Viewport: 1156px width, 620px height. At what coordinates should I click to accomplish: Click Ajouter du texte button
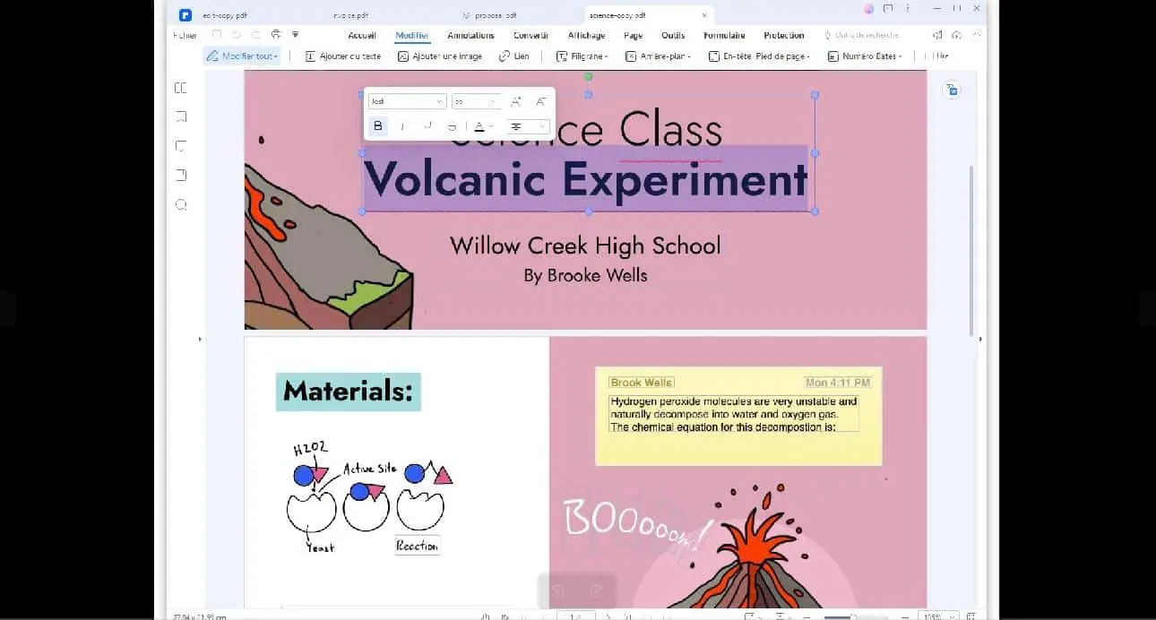[x=343, y=56]
